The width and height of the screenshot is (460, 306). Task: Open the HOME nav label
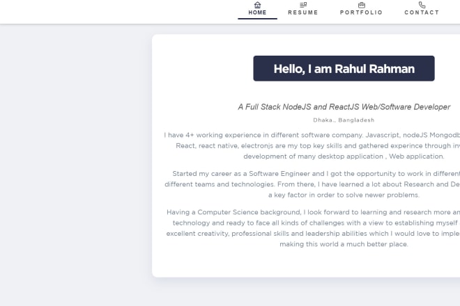[x=257, y=13]
